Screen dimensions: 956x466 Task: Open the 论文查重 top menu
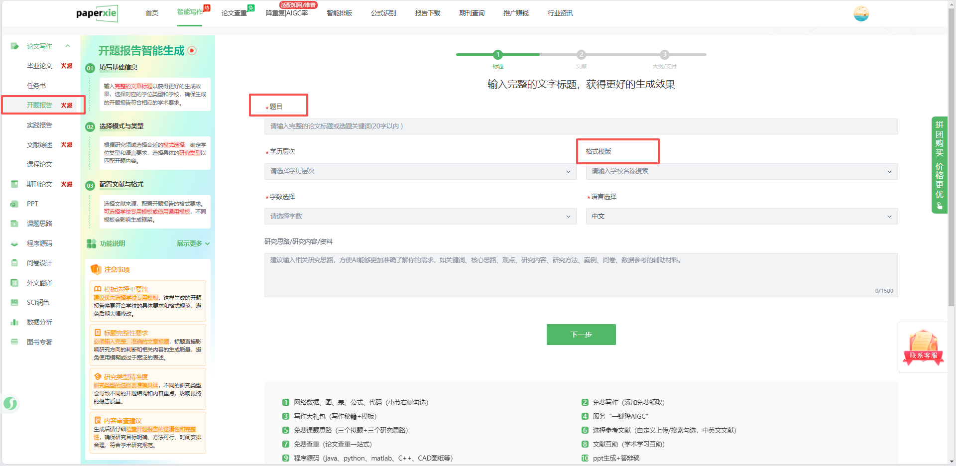coord(234,13)
